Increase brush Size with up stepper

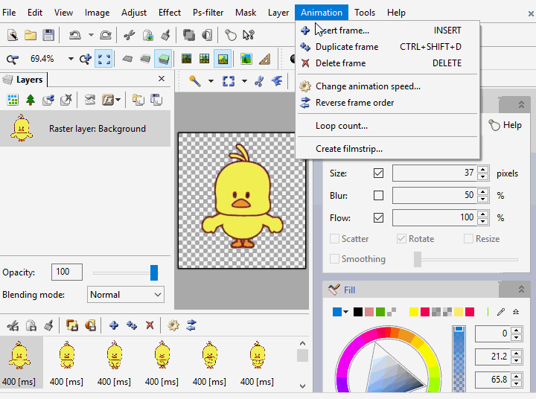pyautogui.click(x=482, y=170)
